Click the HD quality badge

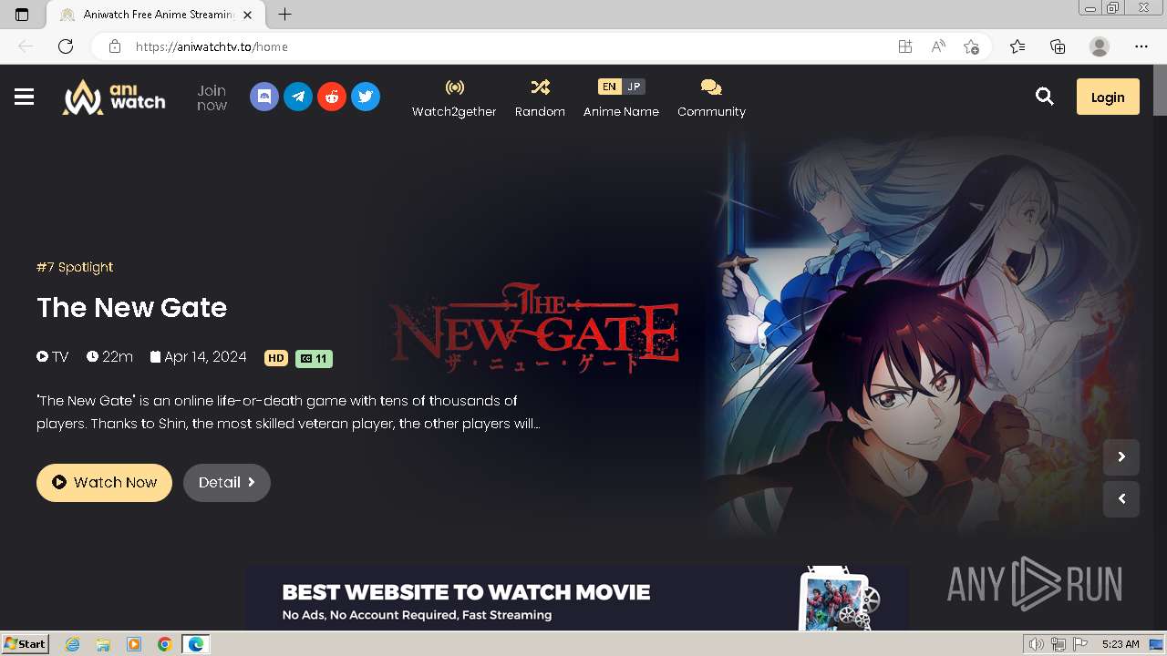click(x=276, y=358)
